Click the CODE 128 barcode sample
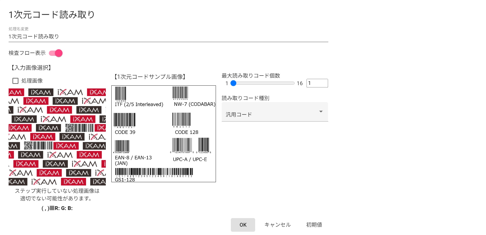Screen dimensions: 486x235 click(x=181, y=120)
